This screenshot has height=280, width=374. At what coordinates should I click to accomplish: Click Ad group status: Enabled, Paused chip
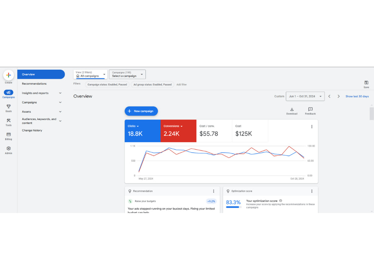tap(153, 84)
